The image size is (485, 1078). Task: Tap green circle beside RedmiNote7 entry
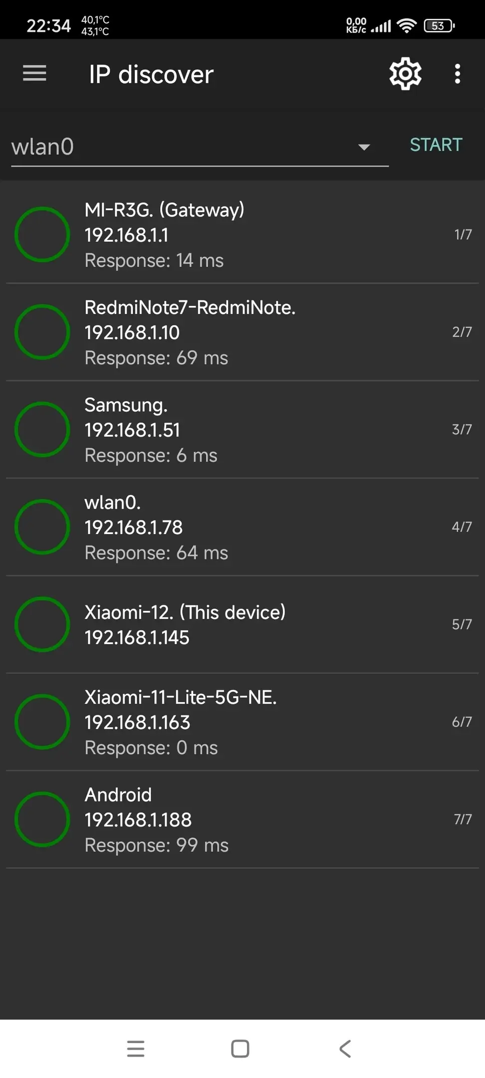point(42,332)
